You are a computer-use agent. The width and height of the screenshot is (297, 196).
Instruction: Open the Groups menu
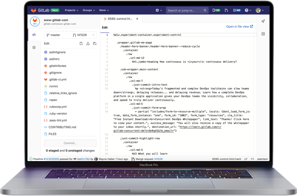89,10
